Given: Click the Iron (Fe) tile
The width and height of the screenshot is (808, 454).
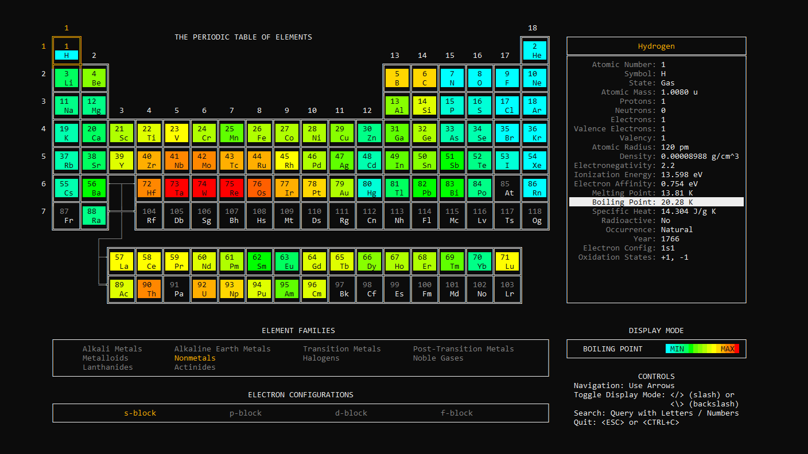Looking at the screenshot, I should [x=259, y=133].
